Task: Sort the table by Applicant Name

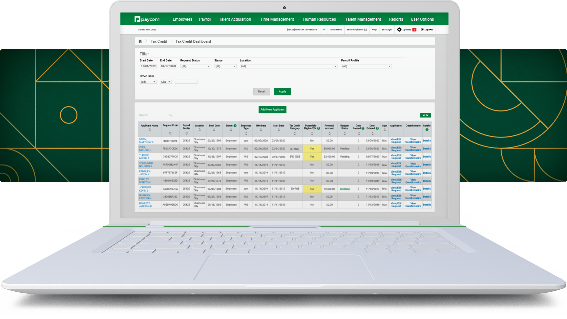Action: click(149, 130)
